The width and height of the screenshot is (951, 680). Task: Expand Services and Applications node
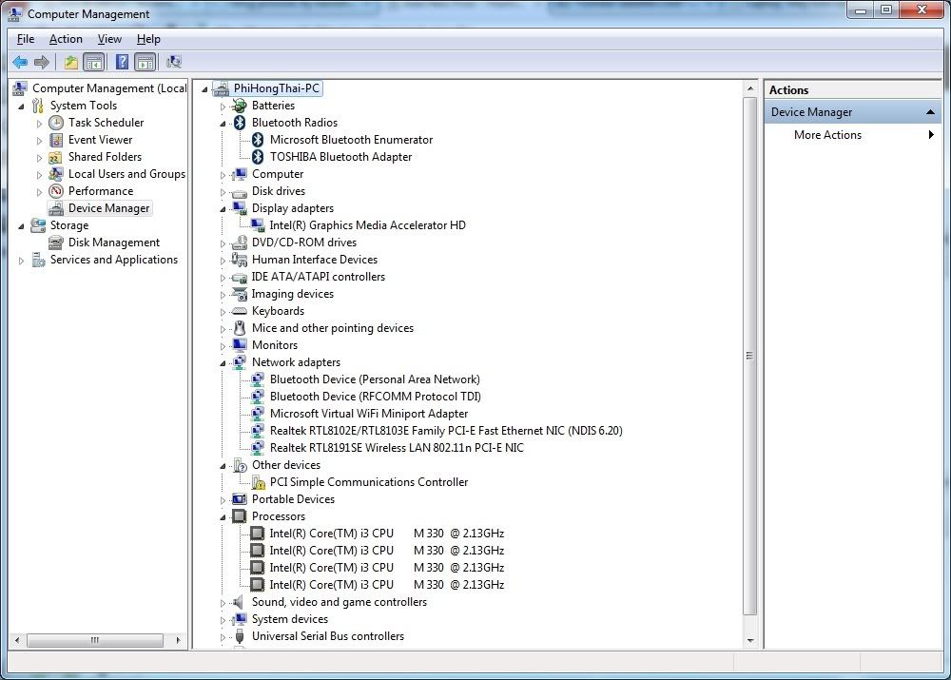pos(22,261)
